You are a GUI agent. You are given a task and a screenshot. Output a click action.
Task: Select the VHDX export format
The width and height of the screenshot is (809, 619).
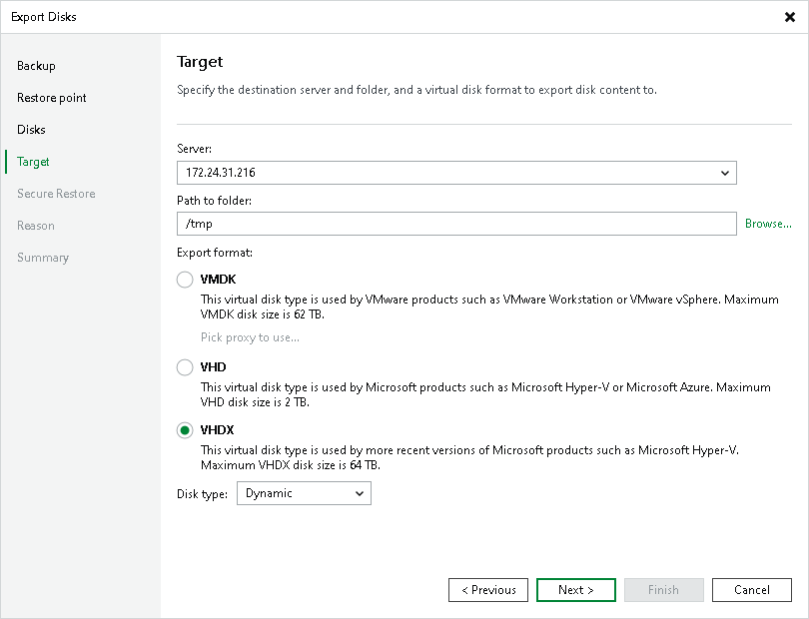[185, 430]
